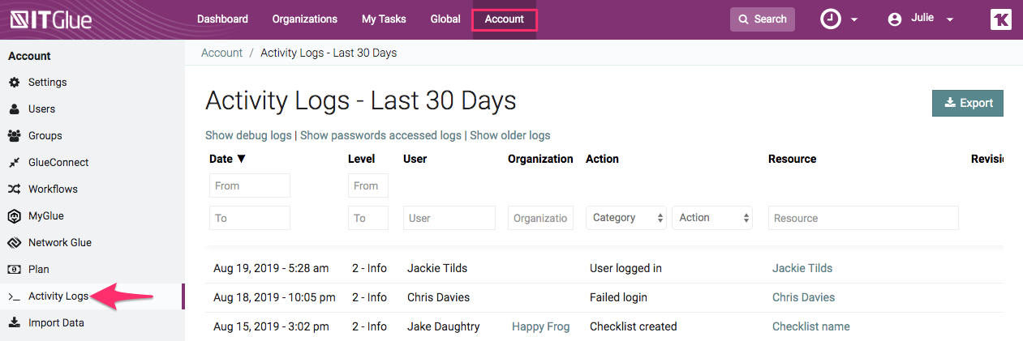Click the Groups people icon
The image size is (1023, 341).
click(x=14, y=136)
